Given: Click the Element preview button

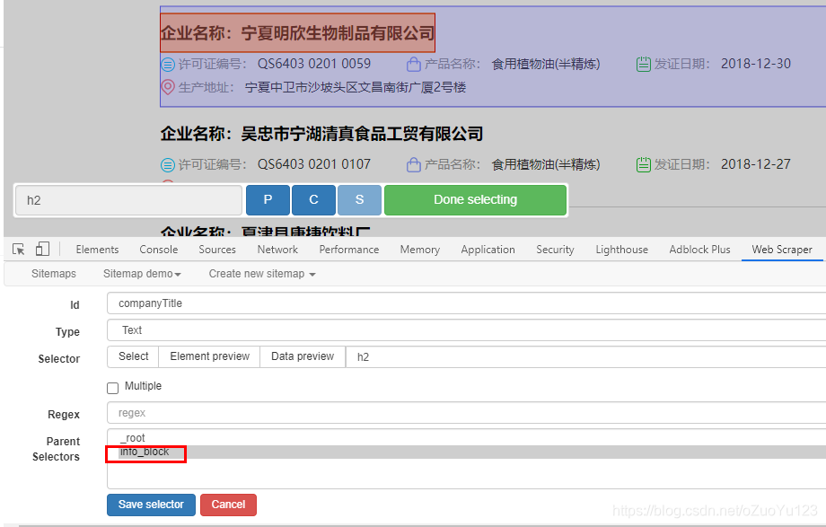Looking at the screenshot, I should click(x=209, y=356).
